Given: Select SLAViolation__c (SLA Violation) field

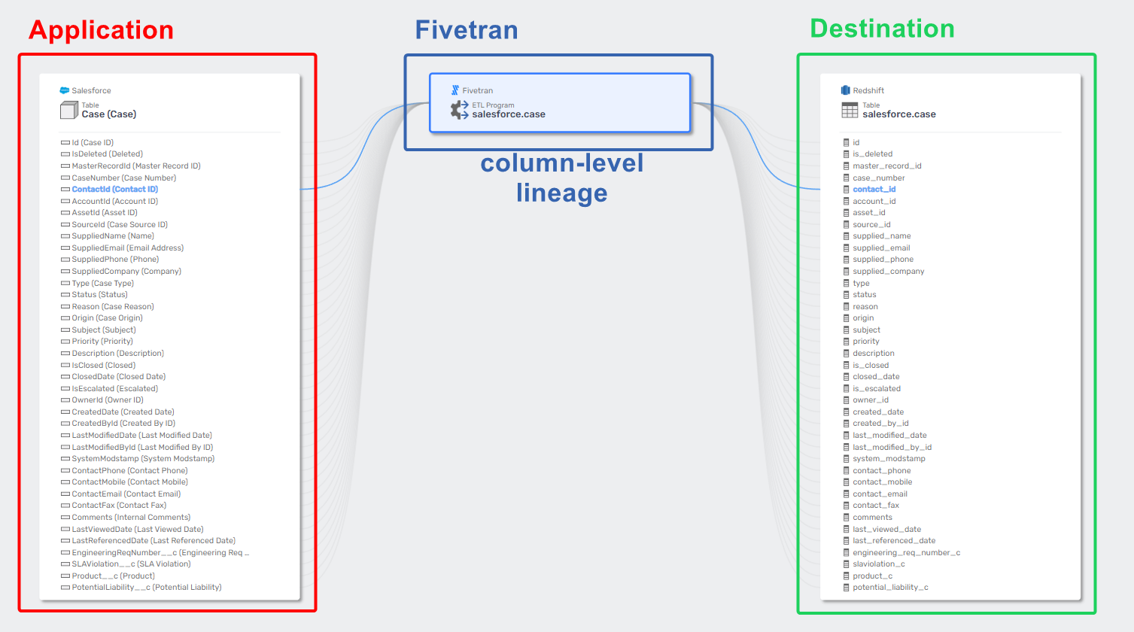Looking at the screenshot, I should pyautogui.click(x=132, y=564).
